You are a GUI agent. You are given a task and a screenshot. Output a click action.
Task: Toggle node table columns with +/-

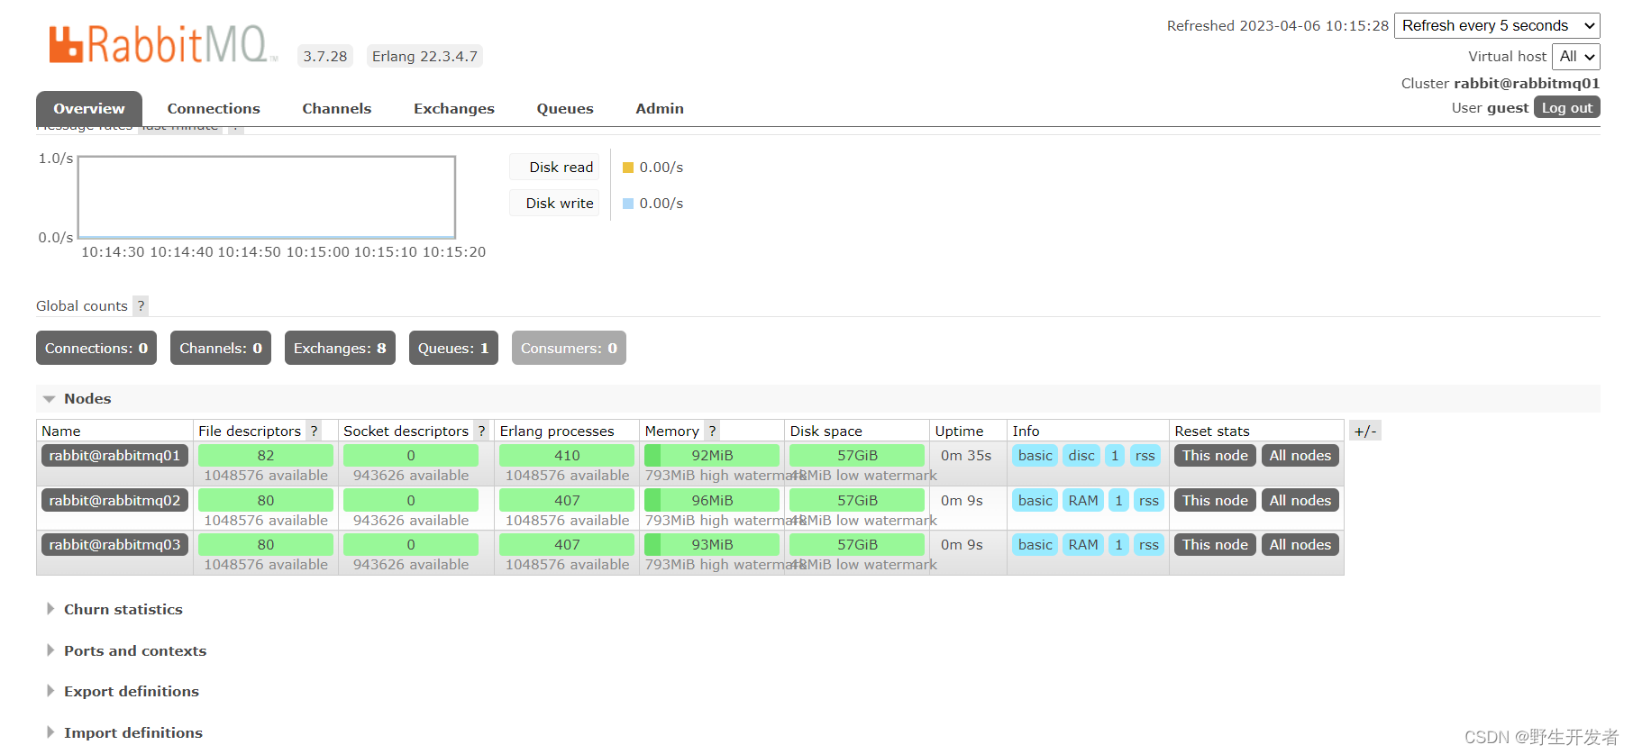[x=1365, y=432]
